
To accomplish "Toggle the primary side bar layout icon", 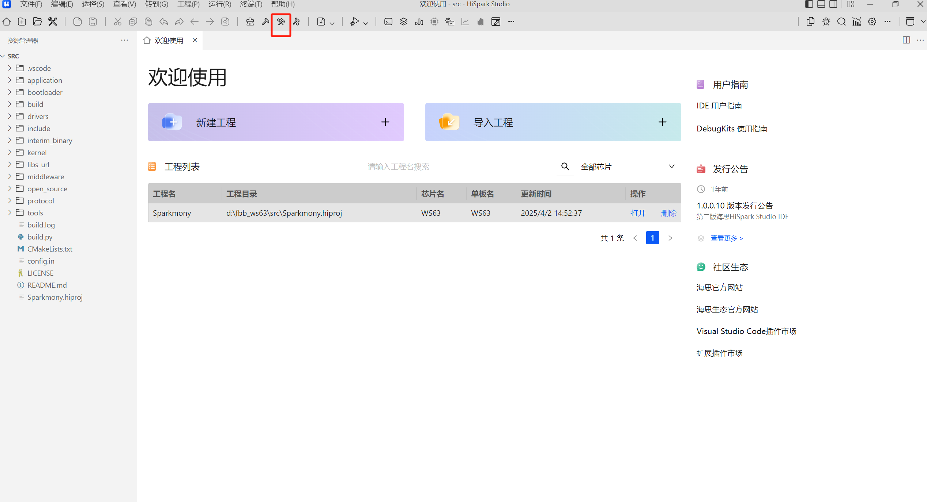I will 809,4.
